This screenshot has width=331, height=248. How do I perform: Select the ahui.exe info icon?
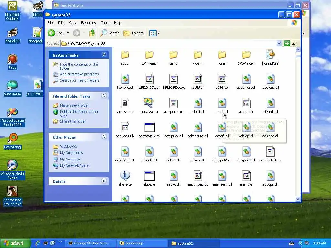[125, 175]
